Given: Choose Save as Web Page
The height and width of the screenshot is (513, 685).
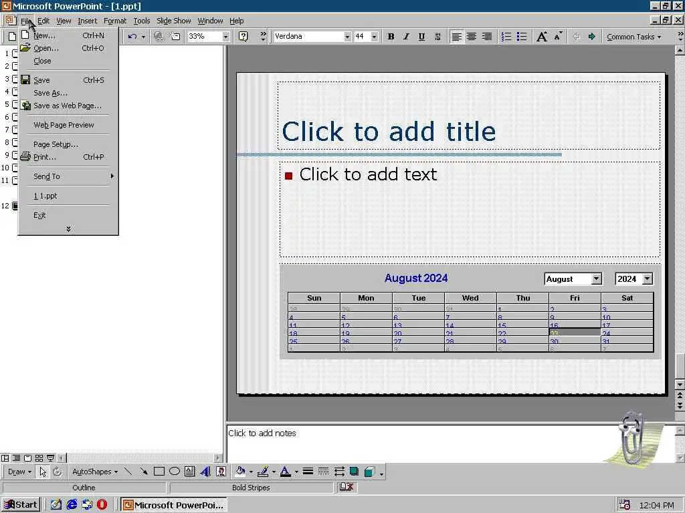Looking at the screenshot, I should coord(68,106).
